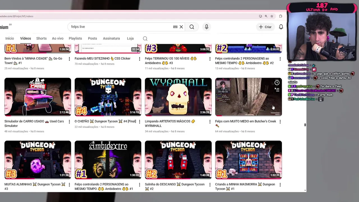359x202 pixels.
Task: Click the Ambidextro #1 wizard thumbnail
Action: click(108, 160)
